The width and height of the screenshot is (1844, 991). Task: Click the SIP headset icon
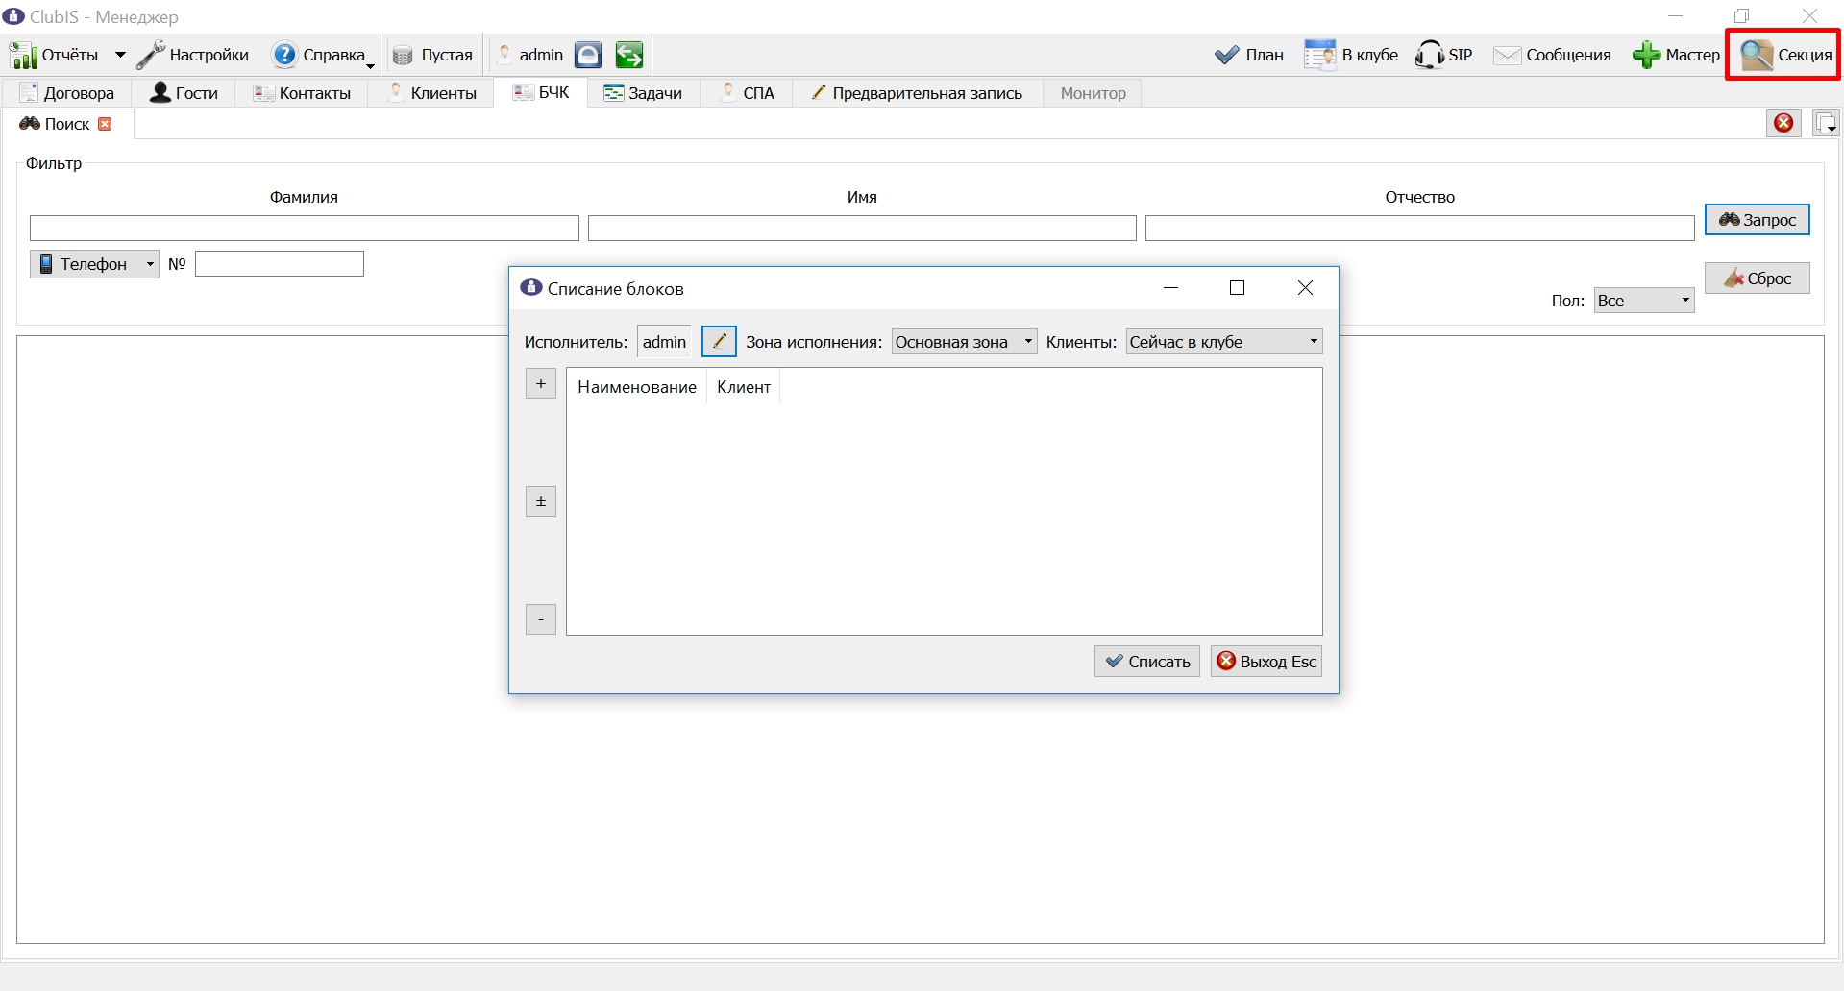click(x=1429, y=55)
